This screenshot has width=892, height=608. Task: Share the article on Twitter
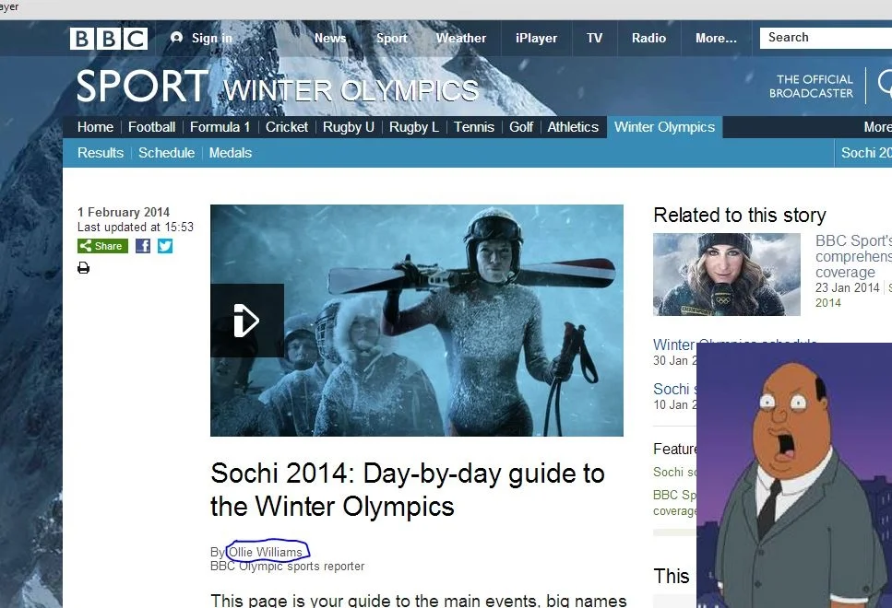click(x=165, y=246)
